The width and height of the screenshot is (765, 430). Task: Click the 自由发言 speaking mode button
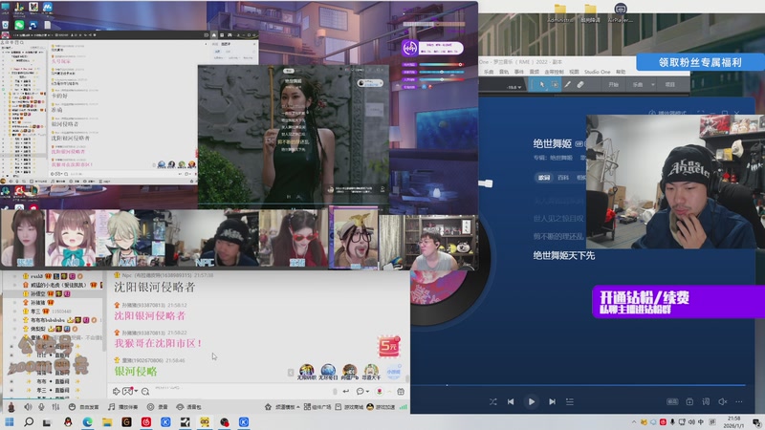click(84, 407)
